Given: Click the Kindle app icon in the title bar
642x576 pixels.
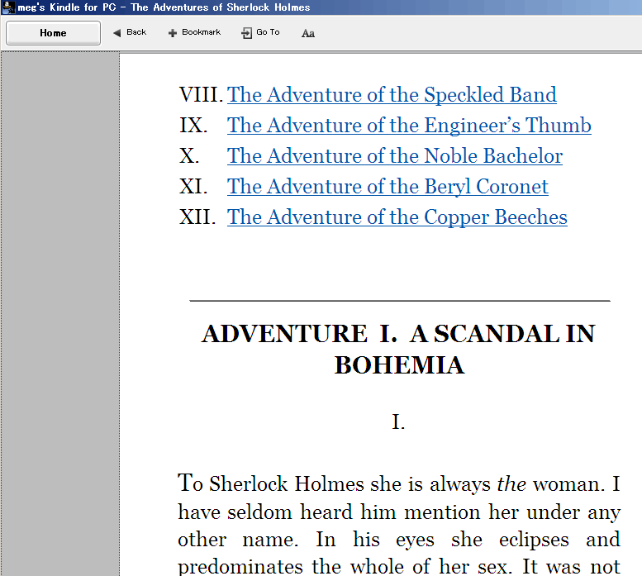Looking at the screenshot, I should 8,7.
